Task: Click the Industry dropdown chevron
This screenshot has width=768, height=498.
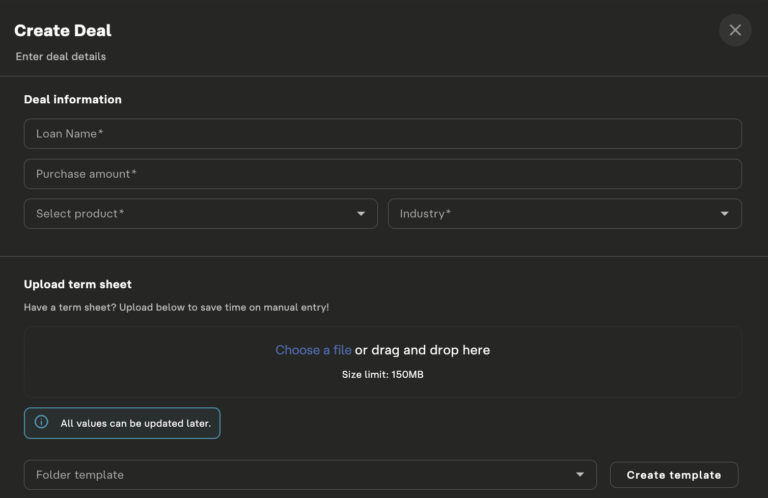Action: click(725, 214)
